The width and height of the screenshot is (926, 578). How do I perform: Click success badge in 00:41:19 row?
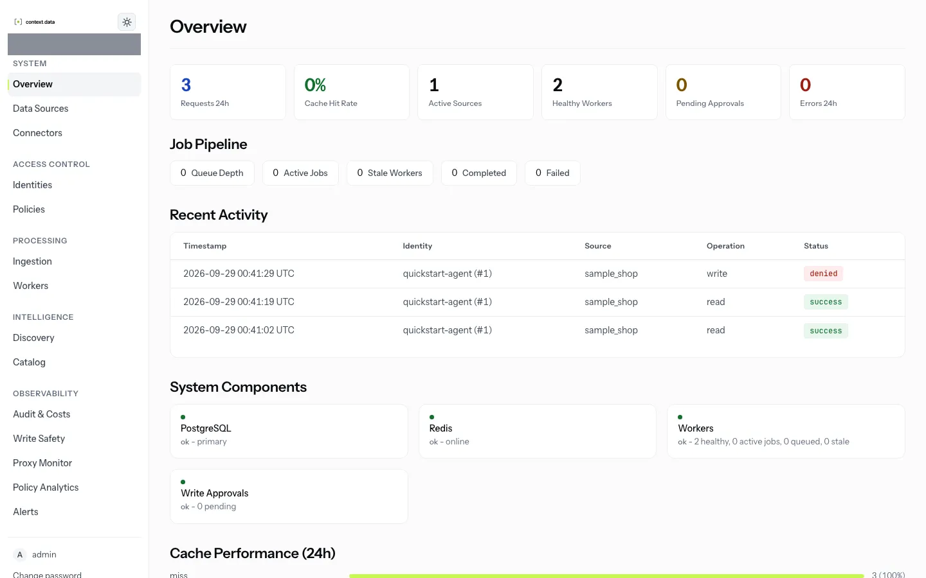tap(826, 302)
